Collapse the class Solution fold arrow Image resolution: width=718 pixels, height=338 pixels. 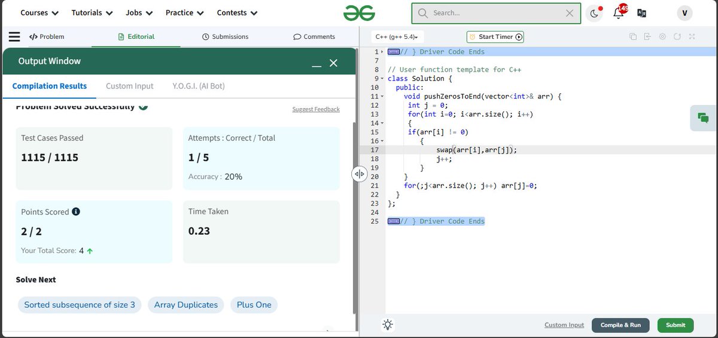tap(382, 78)
